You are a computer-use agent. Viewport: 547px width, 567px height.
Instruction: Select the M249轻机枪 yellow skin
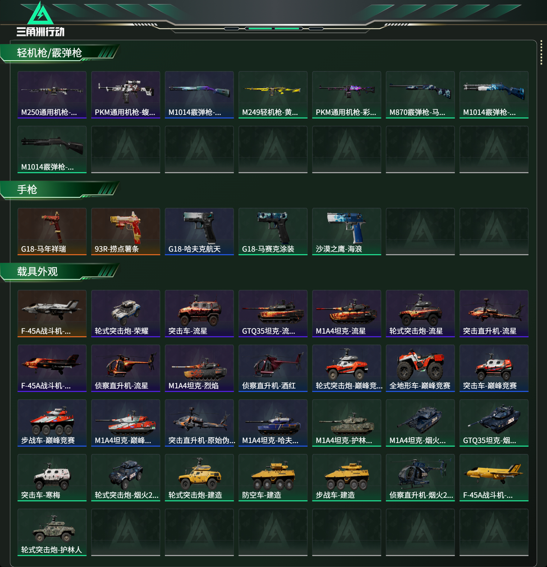point(273,94)
